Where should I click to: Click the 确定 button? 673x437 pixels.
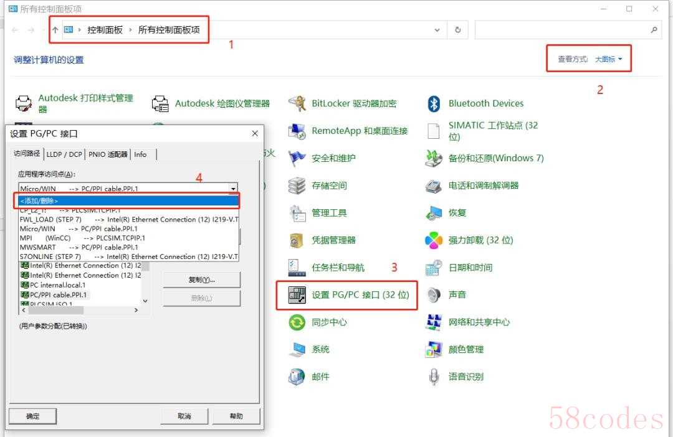click(x=32, y=416)
